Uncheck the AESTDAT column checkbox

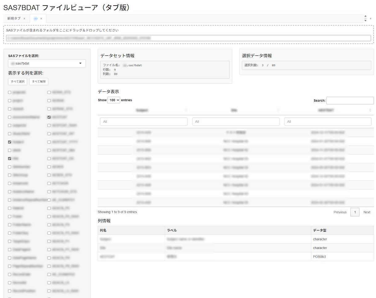point(49,117)
